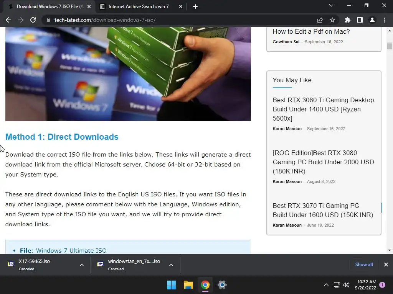Click the Windows 7 Ultimate ISO link
The image size is (393, 294).
point(71,250)
